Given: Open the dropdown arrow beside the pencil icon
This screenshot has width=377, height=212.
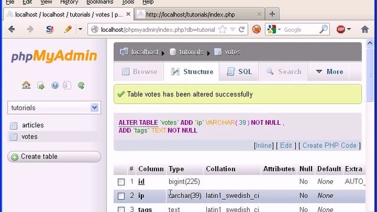Looking at the screenshot, I should tap(80, 29).
